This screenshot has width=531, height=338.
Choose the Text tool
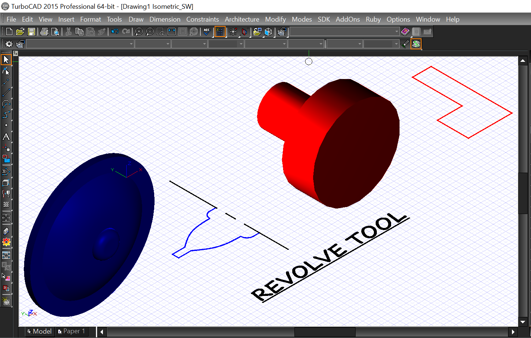click(x=6, y=137)
